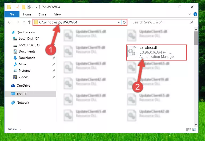Click the Search SysWOW64 box

(x=163, y=22)
